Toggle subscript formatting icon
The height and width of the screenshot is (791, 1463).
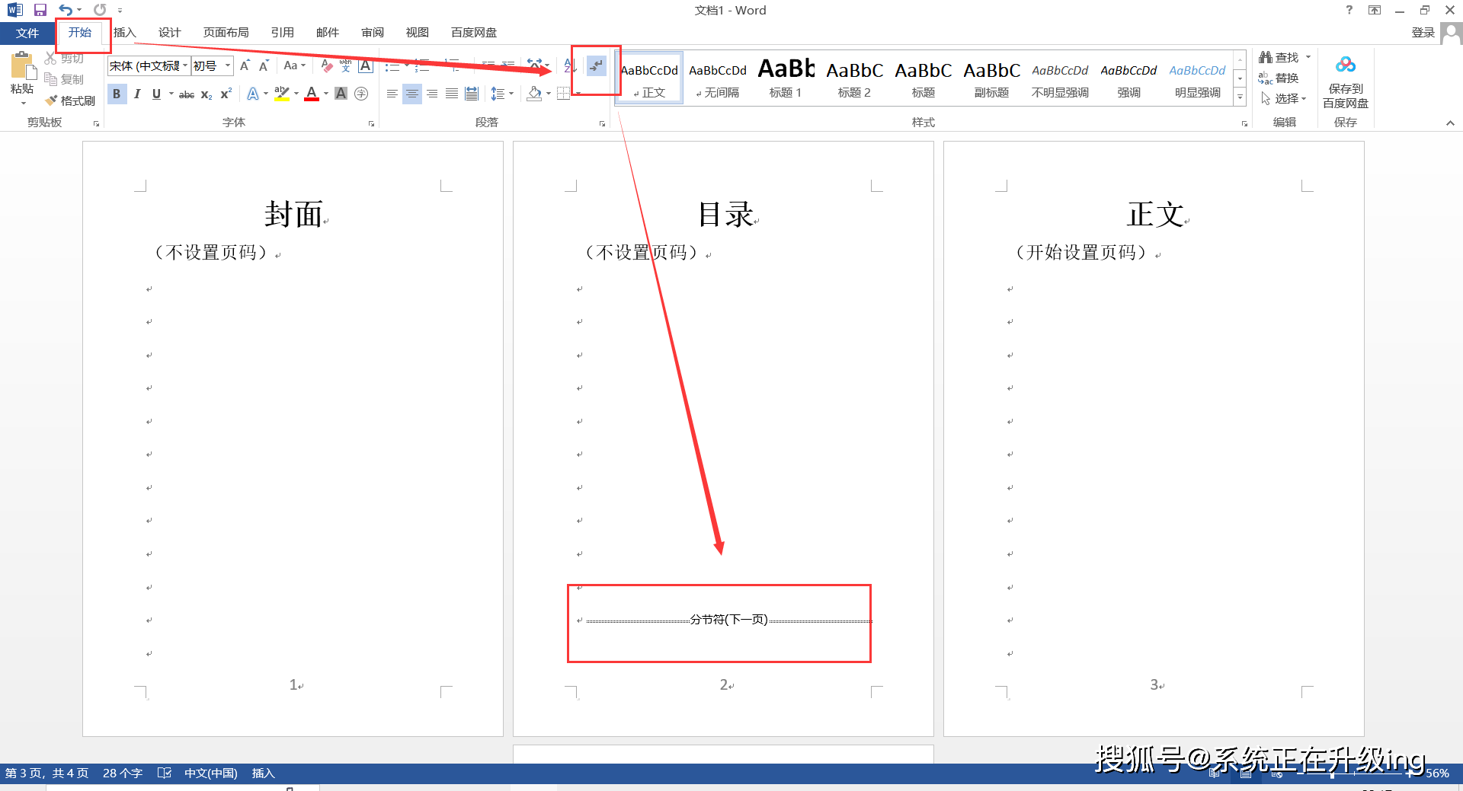tap(206, 94)
